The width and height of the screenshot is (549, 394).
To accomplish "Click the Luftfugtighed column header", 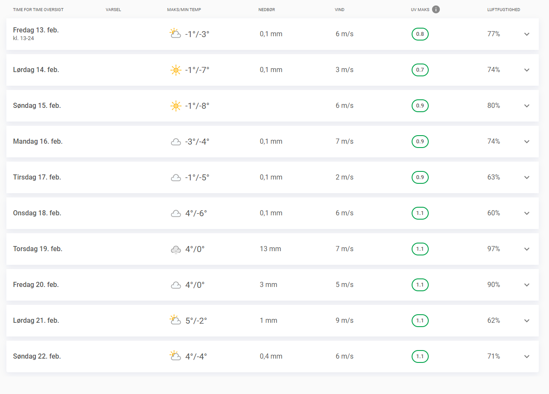I will [x=503, y=10].
